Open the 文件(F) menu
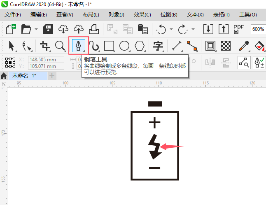The image size is (266, 205). (x=13, y=14)
